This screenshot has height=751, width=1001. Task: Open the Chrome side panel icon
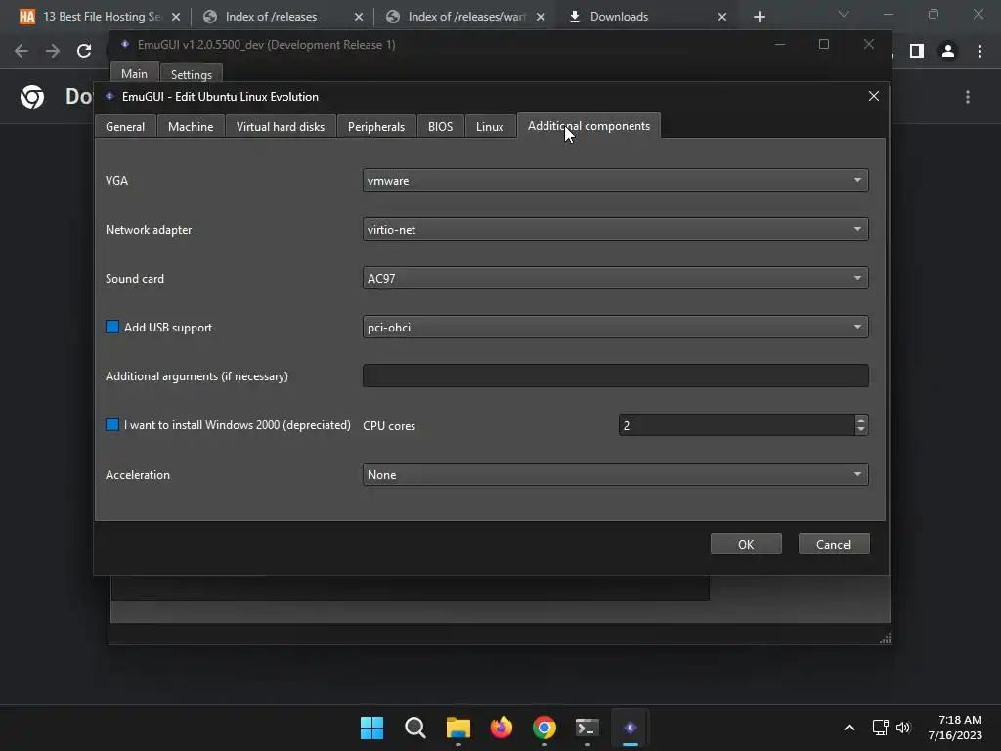pyautogui.click(x=917, y=51)
